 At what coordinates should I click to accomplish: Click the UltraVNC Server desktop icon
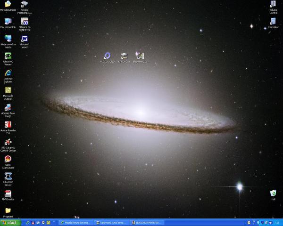pos(8,176)
